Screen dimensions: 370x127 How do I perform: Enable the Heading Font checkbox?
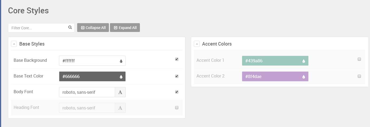tap(177, 108)
